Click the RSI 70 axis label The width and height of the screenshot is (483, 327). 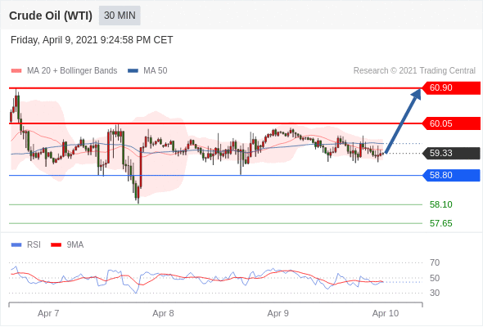pos(435,262)
